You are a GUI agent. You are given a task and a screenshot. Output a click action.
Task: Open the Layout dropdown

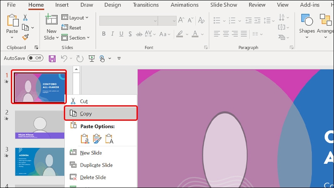pyautogui.click(x=75, y=18)
